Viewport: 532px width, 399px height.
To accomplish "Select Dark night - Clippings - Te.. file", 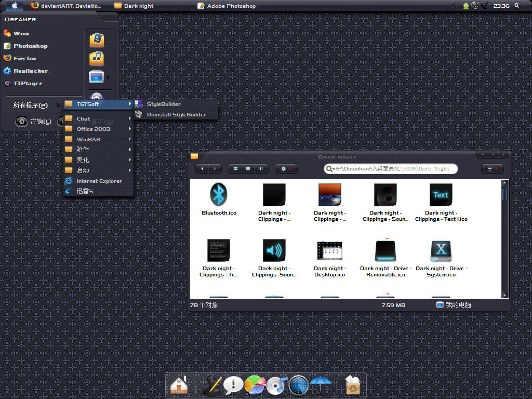I will [219, 259].
